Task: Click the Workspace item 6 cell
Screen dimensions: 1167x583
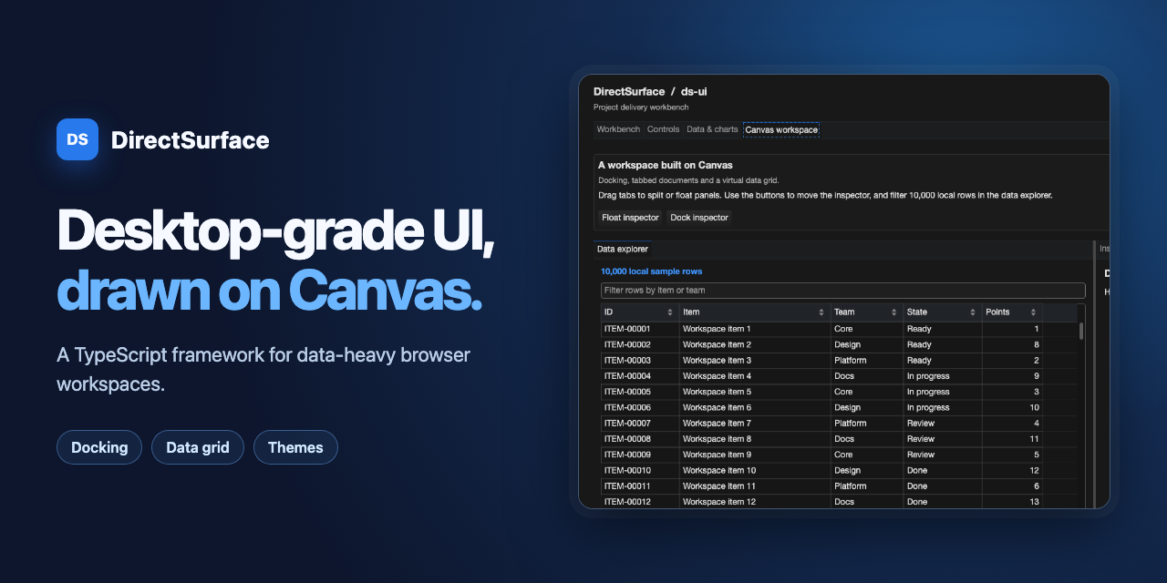Action: 755,407
